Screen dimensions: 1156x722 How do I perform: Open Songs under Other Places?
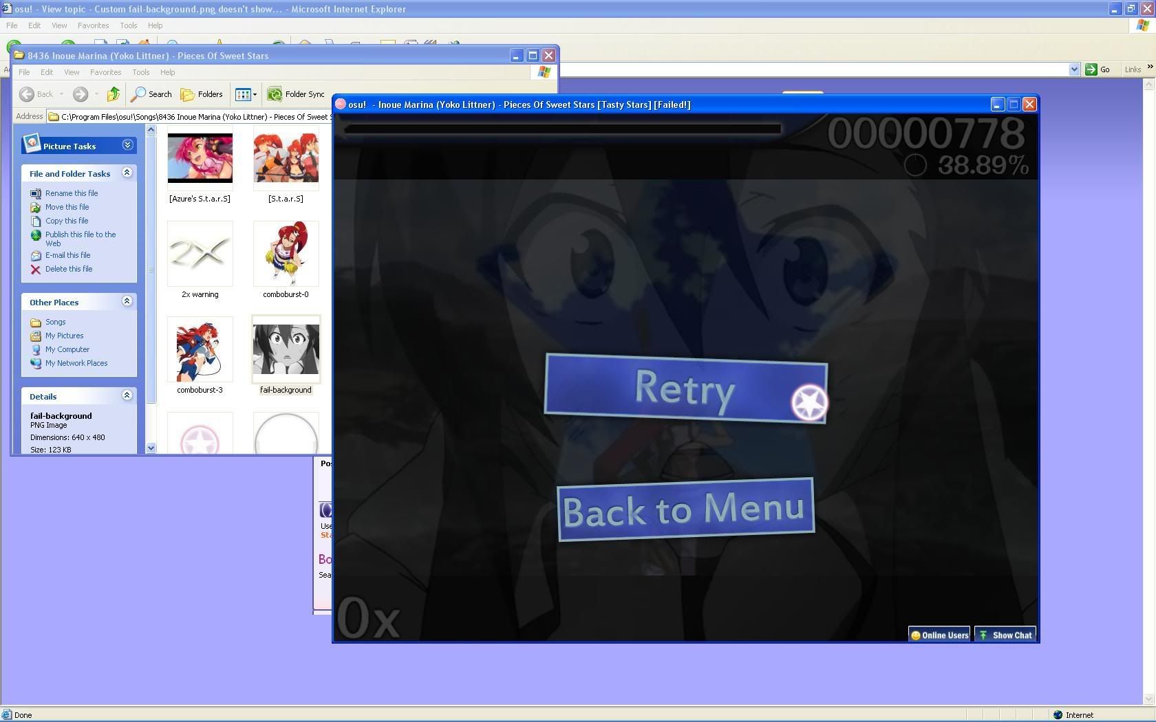coord(55,322)
